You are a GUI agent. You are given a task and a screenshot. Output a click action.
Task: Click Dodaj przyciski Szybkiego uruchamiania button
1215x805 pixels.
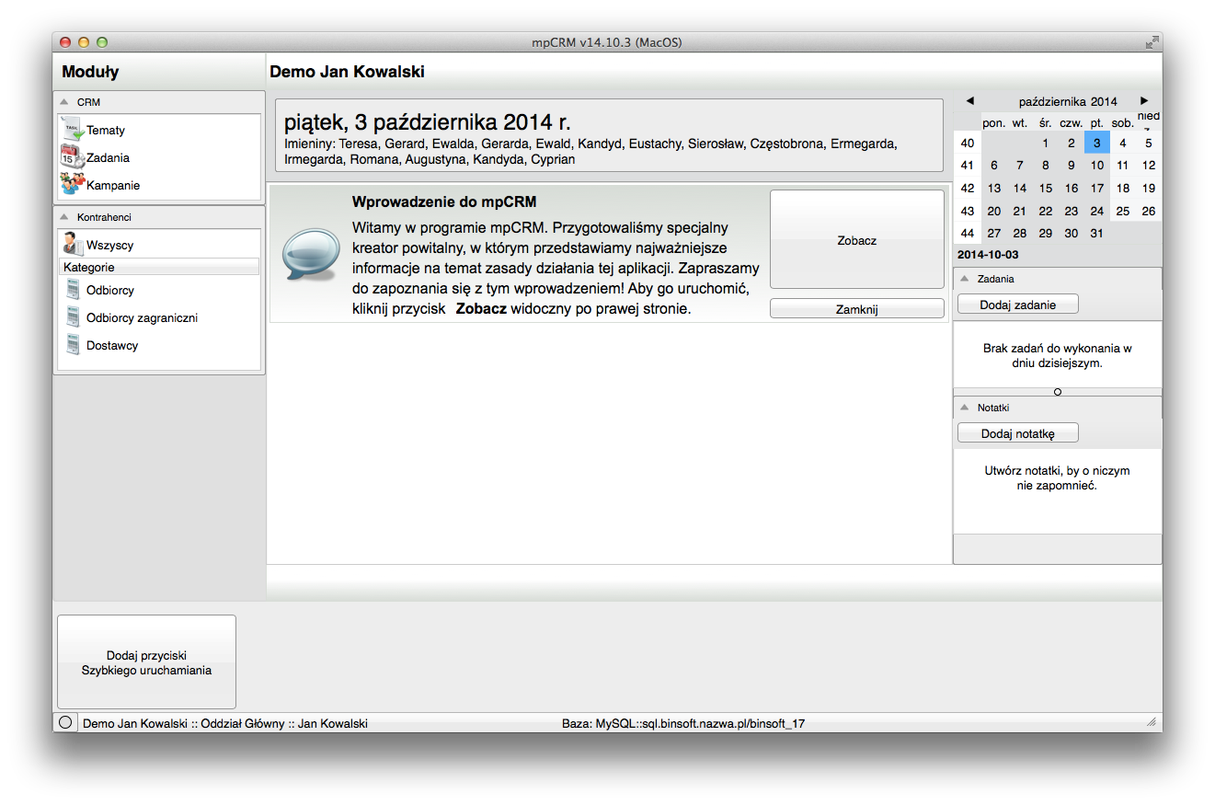point(147,662)
